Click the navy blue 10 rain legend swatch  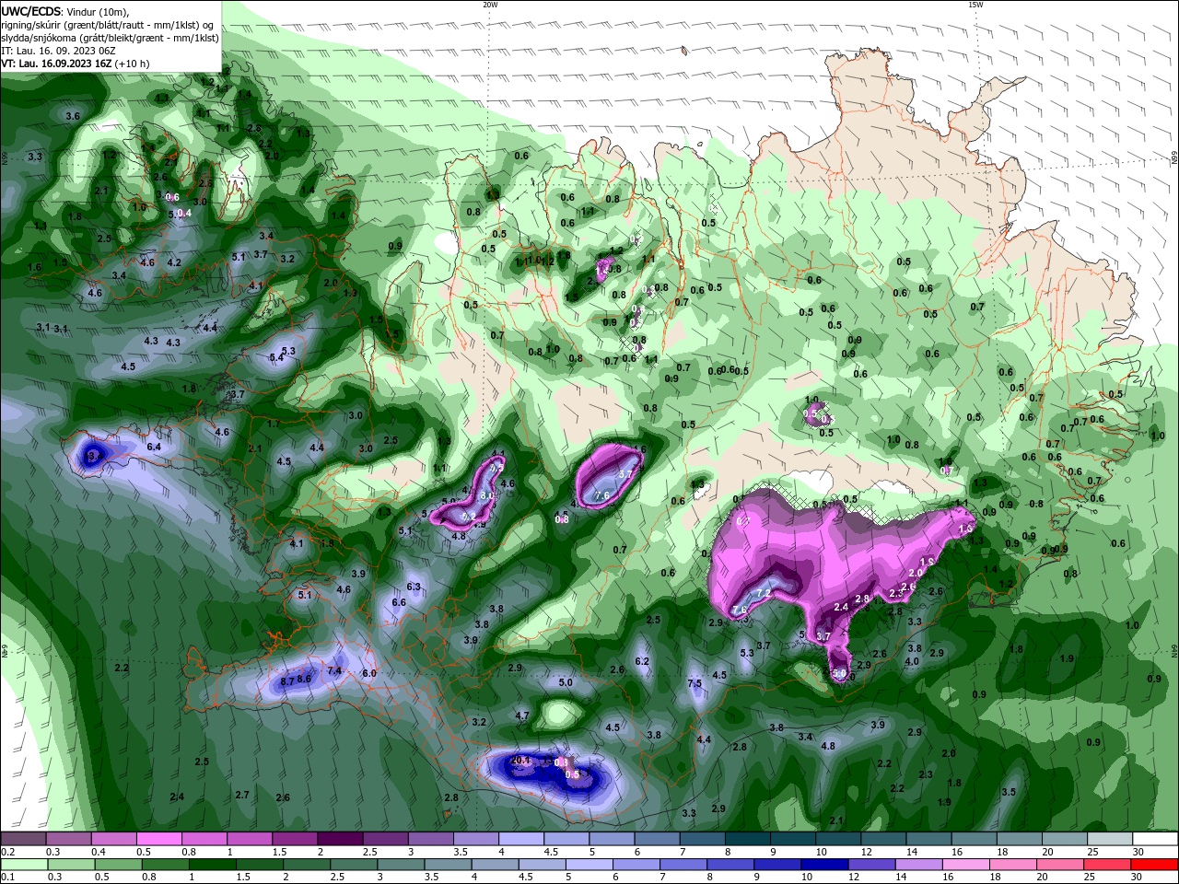coord(824,865)
